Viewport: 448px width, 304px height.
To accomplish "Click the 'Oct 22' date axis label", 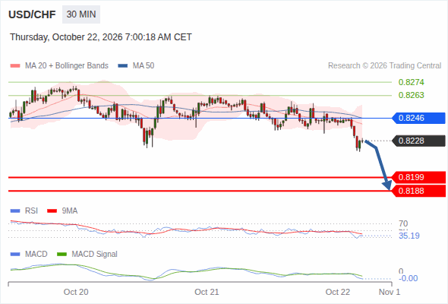I will [x=338, y=292].
